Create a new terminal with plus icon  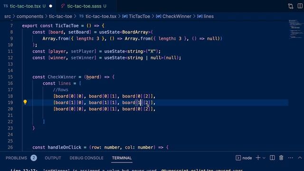click(258, 158)
